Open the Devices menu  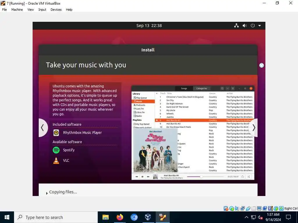click(56, 10)
